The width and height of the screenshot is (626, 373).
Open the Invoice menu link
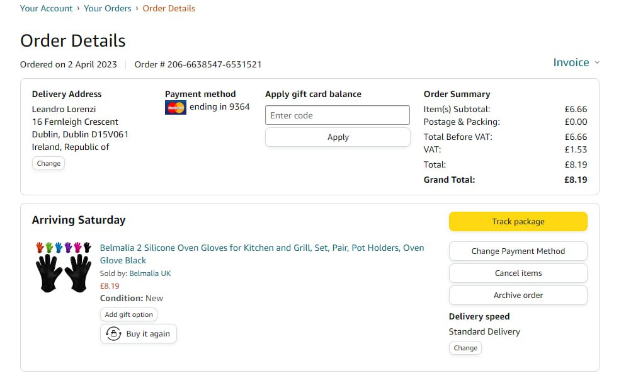click(x=571, y=62)
